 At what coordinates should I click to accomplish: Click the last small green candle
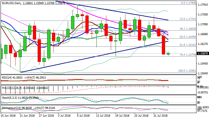coord(168,54)
